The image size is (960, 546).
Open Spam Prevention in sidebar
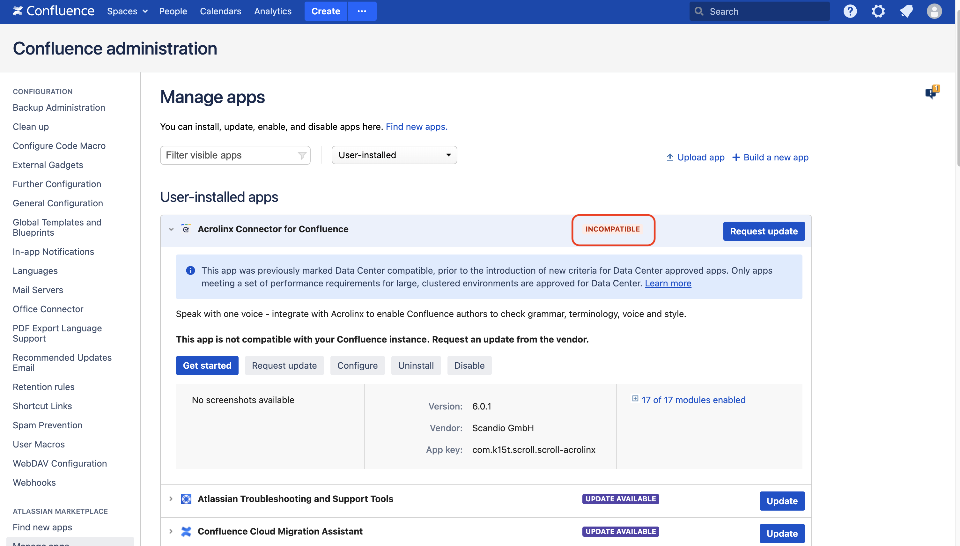48,425
